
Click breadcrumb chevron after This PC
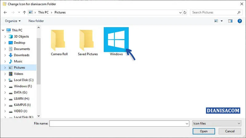pyautogui.click(x=51, y=13)
